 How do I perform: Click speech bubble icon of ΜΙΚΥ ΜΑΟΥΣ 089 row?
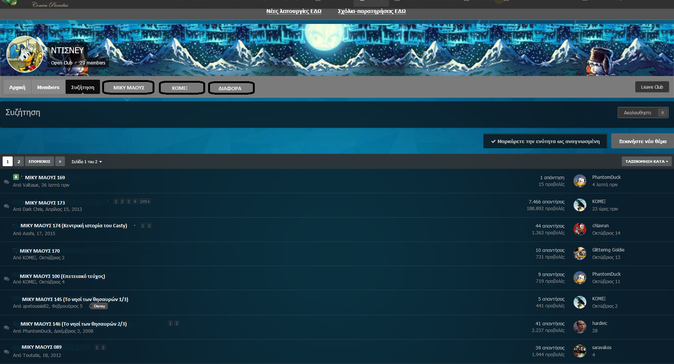pos(6,352)
